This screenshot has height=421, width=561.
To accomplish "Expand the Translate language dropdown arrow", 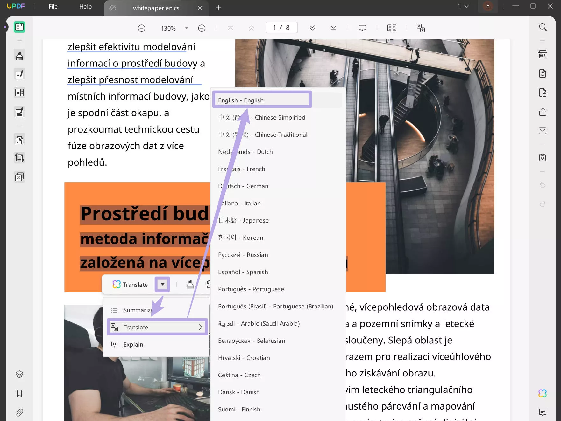I will pyautogui.click(x=162, y=284).
